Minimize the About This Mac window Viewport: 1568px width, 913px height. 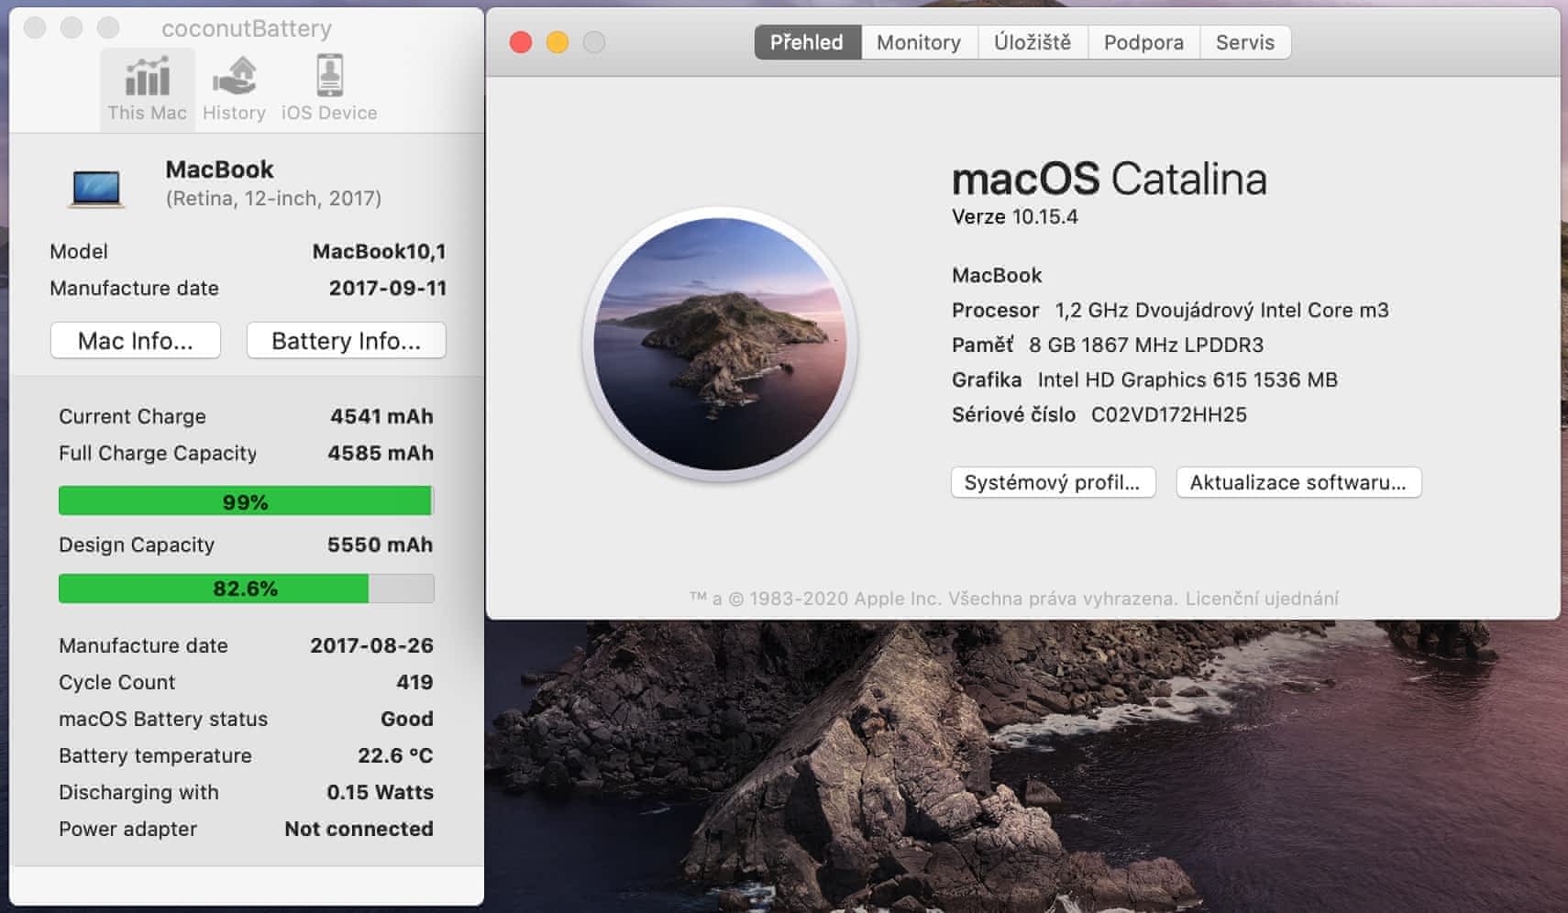[x=558, y=42]
